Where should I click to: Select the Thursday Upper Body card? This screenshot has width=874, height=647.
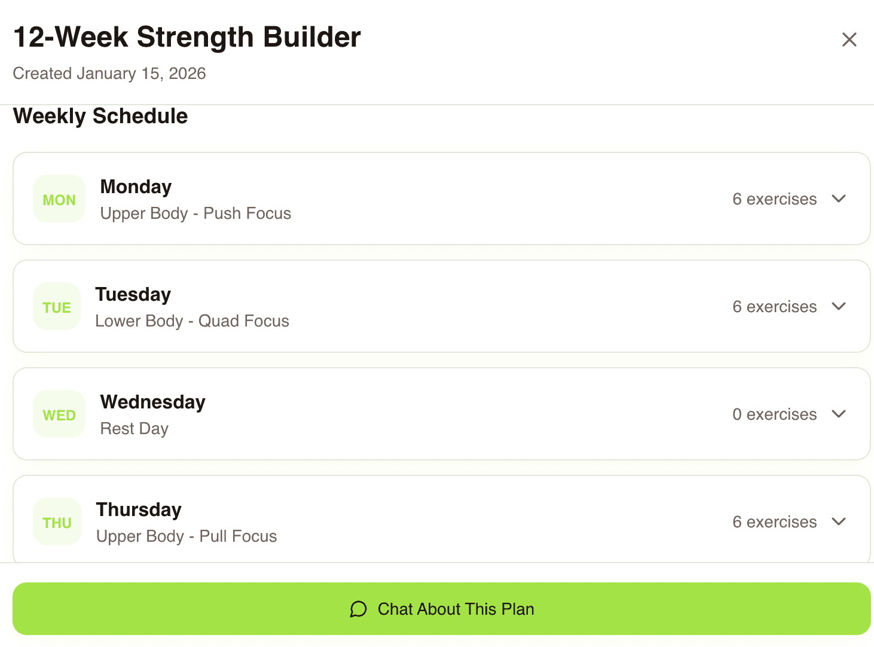[x=418, y=521]
